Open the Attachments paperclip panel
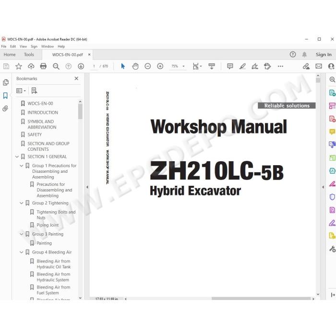 pyautogui.click(x=5, y=108)
